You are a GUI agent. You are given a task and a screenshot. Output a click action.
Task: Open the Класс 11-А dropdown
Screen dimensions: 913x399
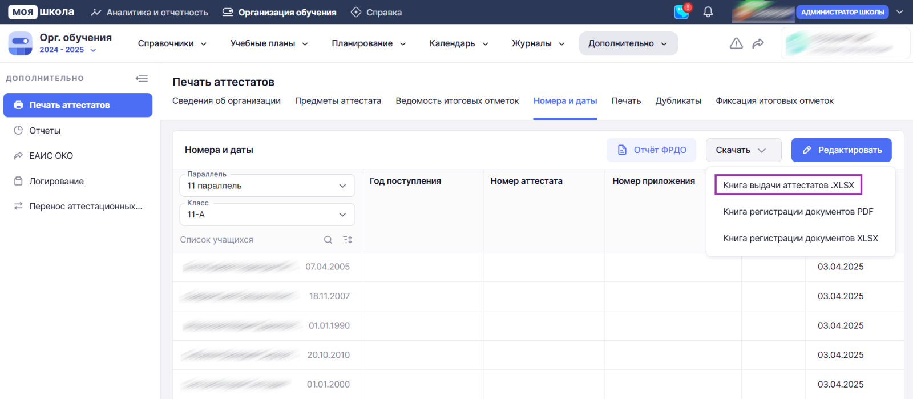pos(267,215)
